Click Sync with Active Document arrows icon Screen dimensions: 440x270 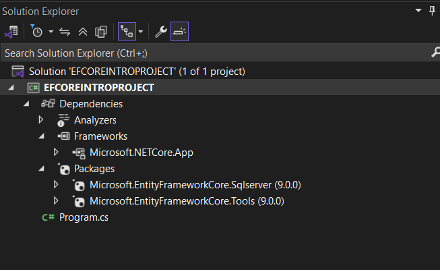point(65,32)
